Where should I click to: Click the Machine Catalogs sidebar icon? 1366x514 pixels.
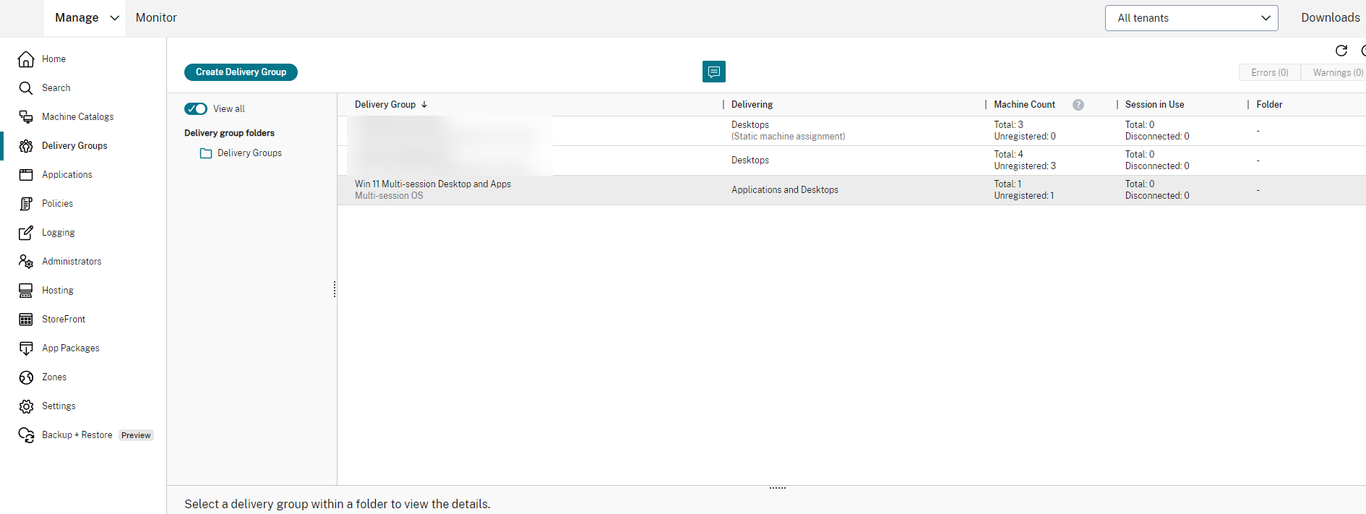pyautogui.click(x=26, y=117)
